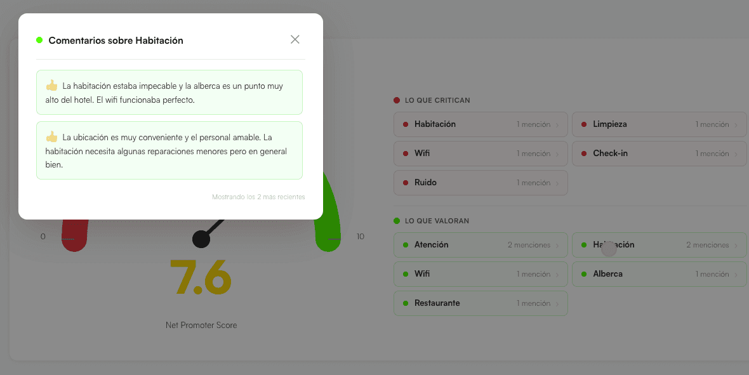
Task: Select the Ruido criticism chip
Action: pyautogui.click(x=481, y=183)
